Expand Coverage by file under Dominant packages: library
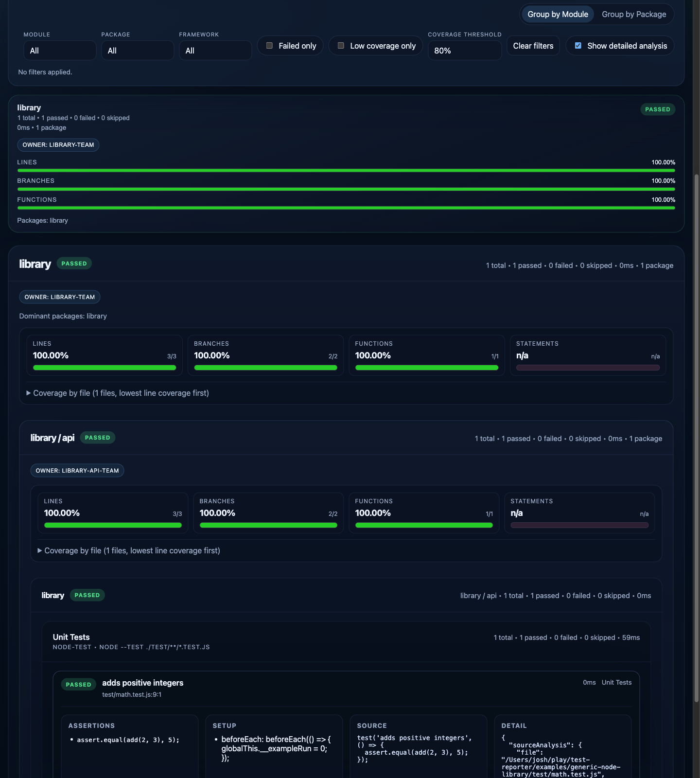 click(x=118, y=393)
